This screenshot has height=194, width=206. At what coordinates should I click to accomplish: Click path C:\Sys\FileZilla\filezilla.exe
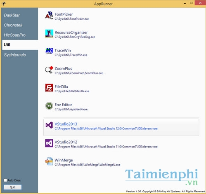pyautogui.click(x=72, y=91)
